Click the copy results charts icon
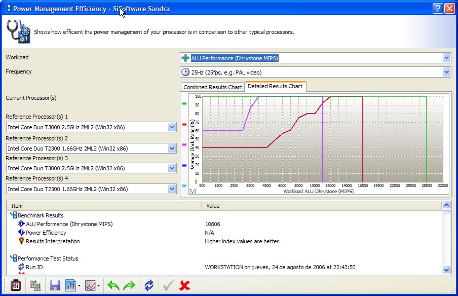 (35, 285)
